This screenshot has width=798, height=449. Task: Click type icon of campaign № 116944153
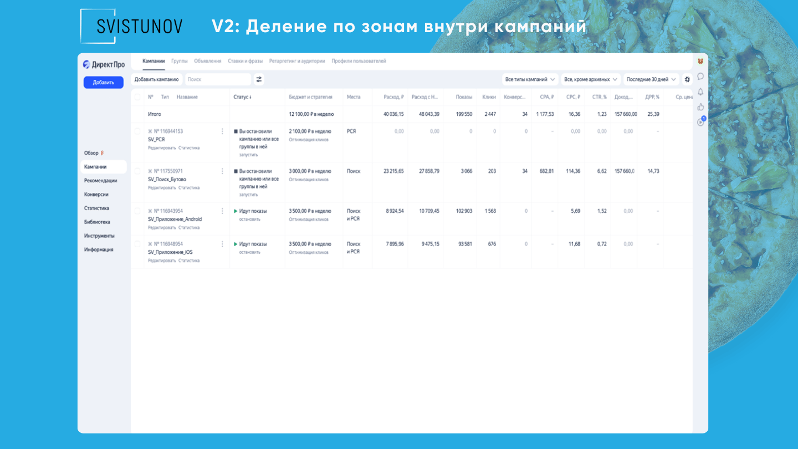pyautogui.click(x=150, y=131)
